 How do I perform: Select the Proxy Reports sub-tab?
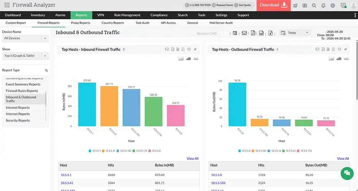click(80, 23)
